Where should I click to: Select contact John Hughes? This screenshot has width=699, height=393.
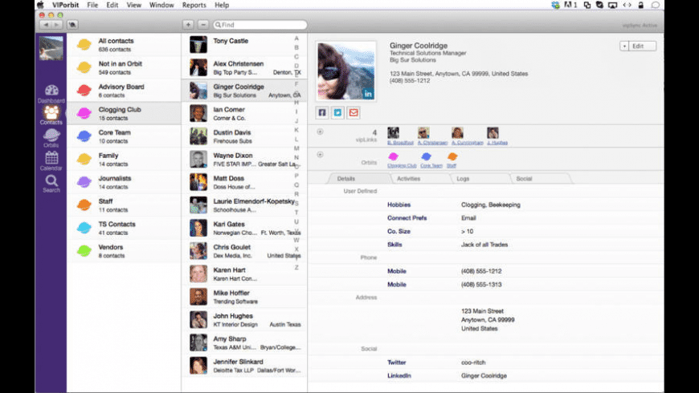[244, 320]
